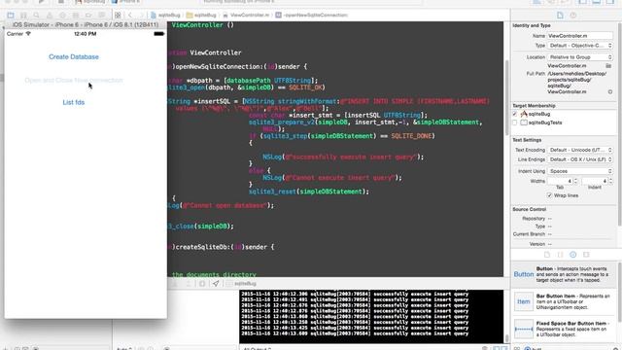This screenshot has width=622, height=350.
Task: Click the code editor vertical scrollbar
Action: point(506,97)
